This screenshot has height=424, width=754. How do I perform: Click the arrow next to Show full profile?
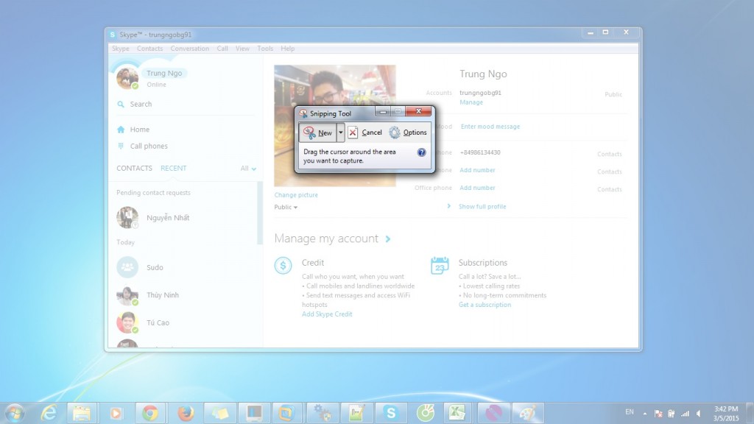[448, 206]
